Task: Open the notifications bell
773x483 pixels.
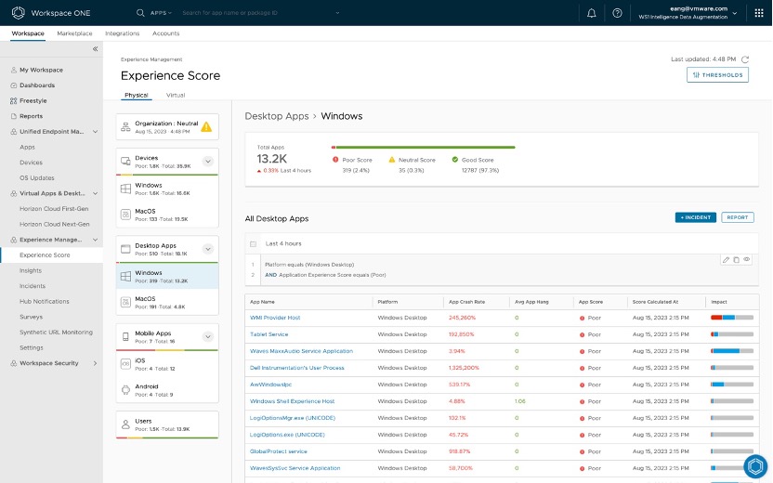Action: click(x=592, y=13)
